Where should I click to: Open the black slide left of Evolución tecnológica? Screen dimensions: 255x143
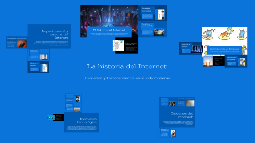59,117
